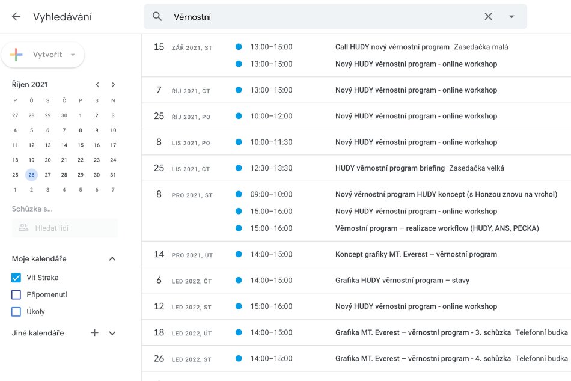The width and height of the screenshot is (571, 381).
Task: Click the Hledat lidi people search field
Action: (x=65, y=228)
